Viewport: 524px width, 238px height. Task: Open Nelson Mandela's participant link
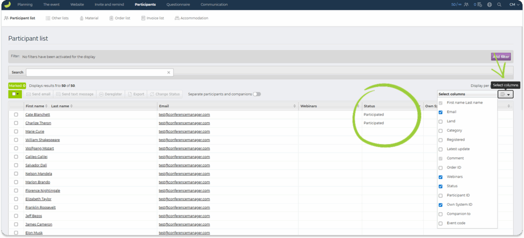38,173
